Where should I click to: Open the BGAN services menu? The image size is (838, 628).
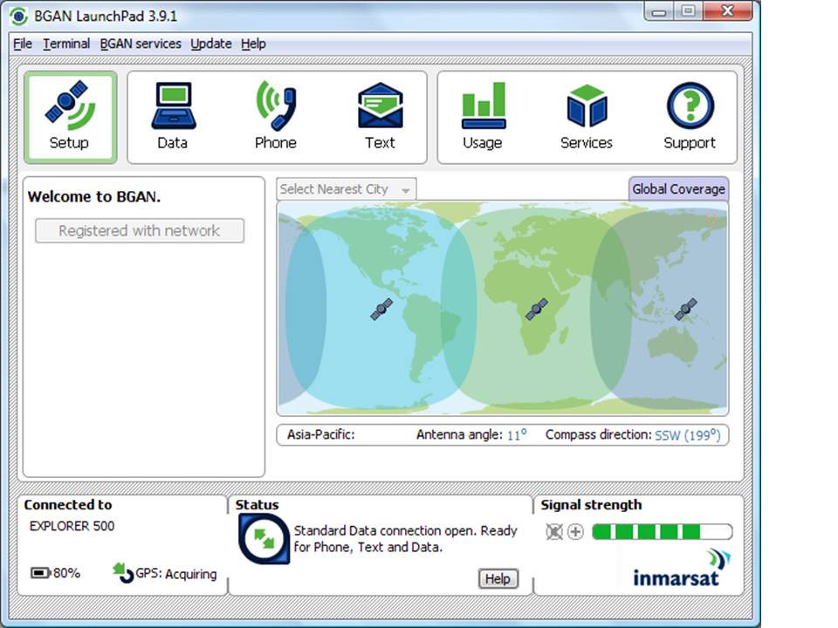141,44
